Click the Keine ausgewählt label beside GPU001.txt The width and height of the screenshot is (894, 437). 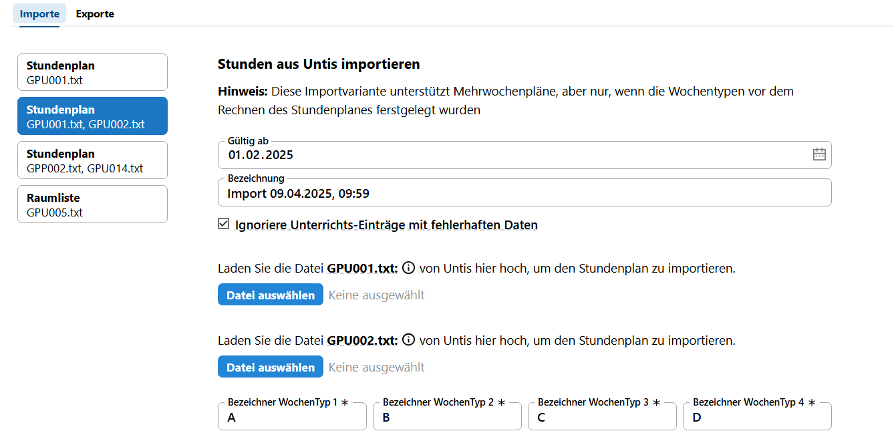point(376,294)
